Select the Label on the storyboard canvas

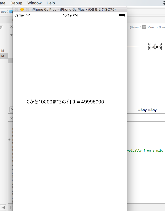(155, 47)
